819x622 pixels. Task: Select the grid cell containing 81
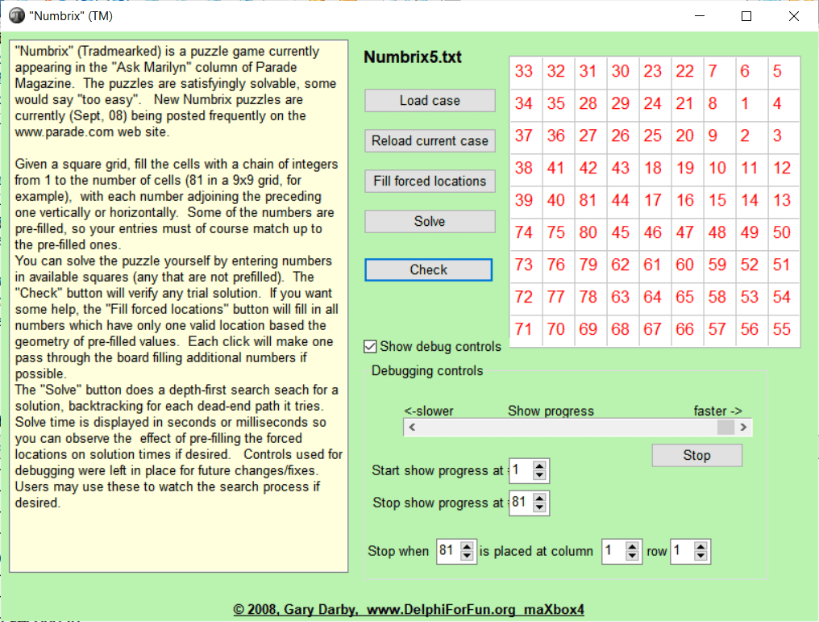pos(588,201)
